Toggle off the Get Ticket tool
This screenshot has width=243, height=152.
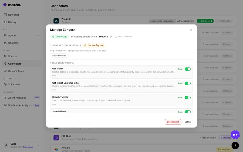(x=188, y=69)
